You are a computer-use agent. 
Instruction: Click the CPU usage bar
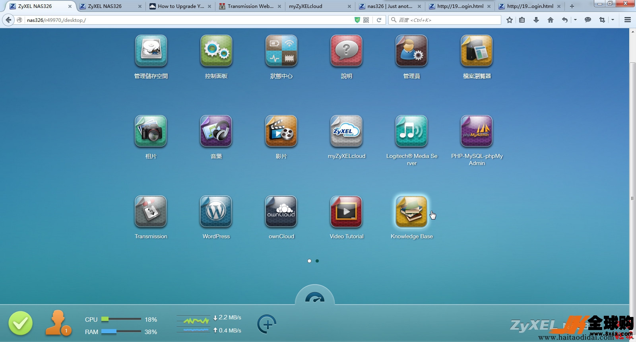pyautogui.click(x=121, y=319)
